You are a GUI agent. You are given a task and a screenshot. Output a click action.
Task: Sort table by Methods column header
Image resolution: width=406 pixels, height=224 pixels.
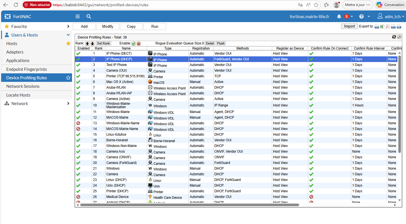pos(243,48)
